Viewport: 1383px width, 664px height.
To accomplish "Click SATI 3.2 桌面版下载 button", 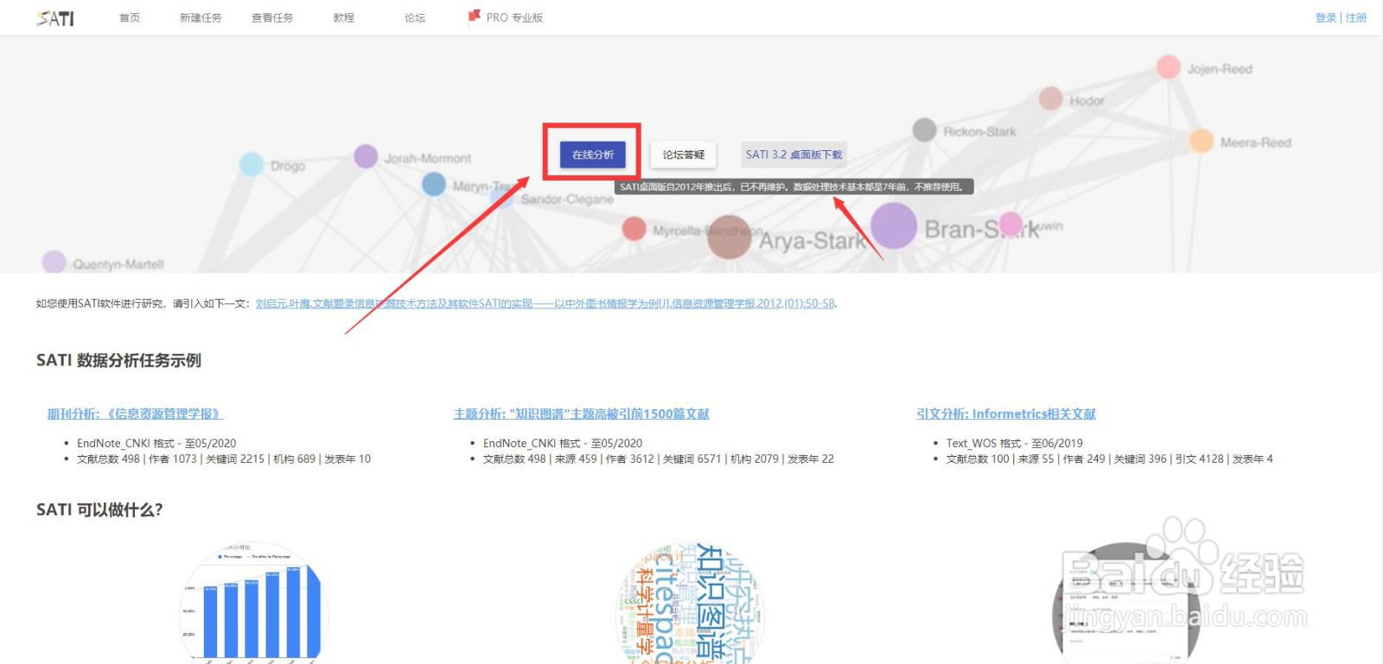I will [x=793, y=155].
